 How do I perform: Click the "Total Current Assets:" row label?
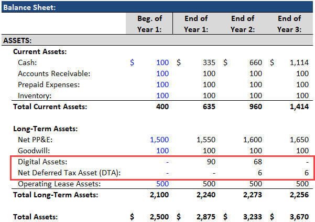tap(50, 107)
